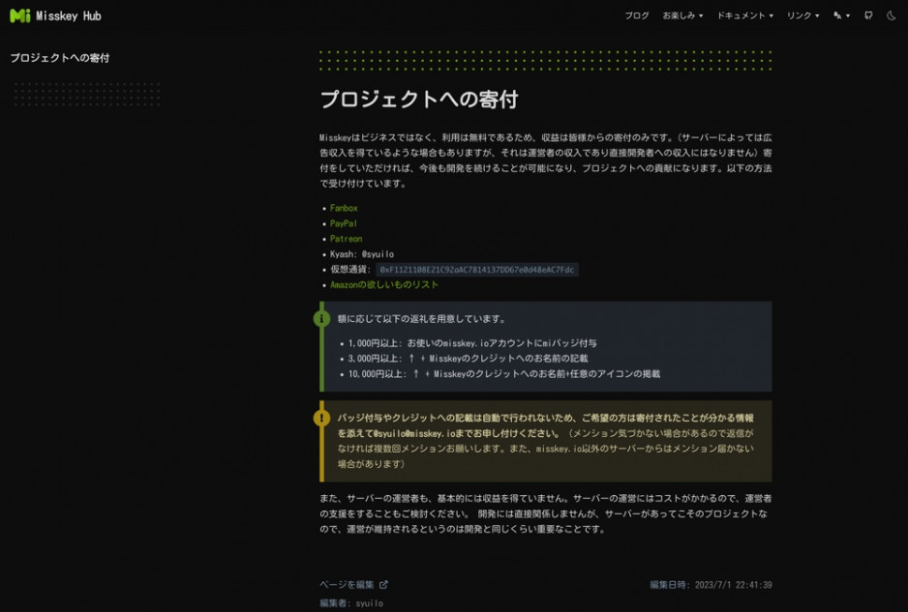
Task: Open the リンク navigation menu
Action: click(x=802, y=15)
